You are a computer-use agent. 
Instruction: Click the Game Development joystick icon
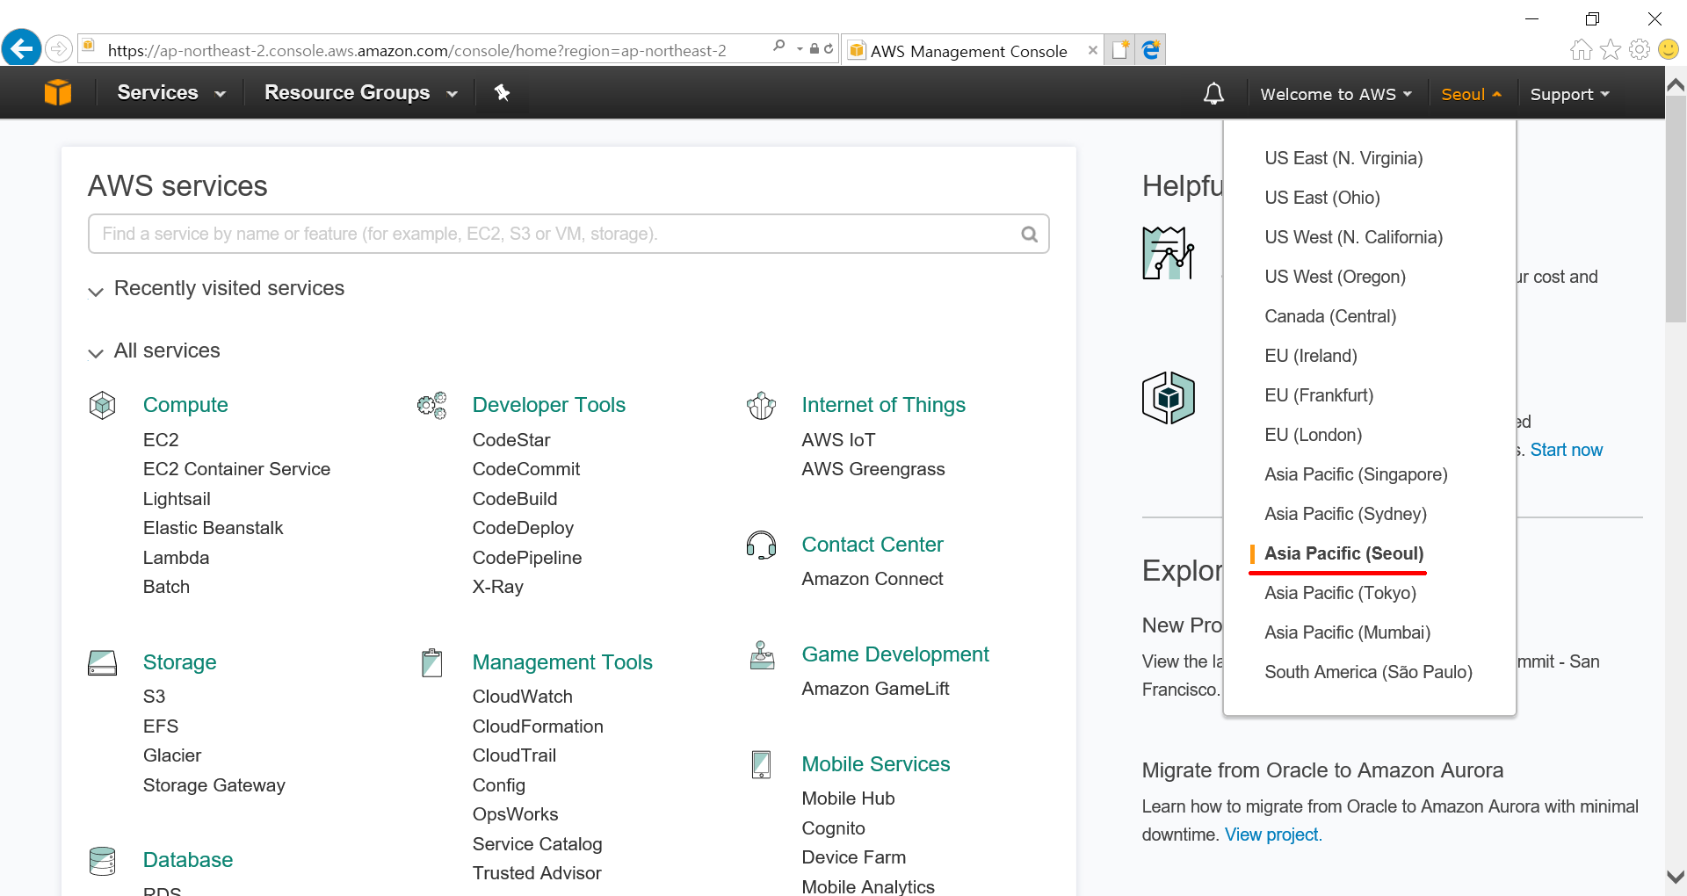point(762,655)
